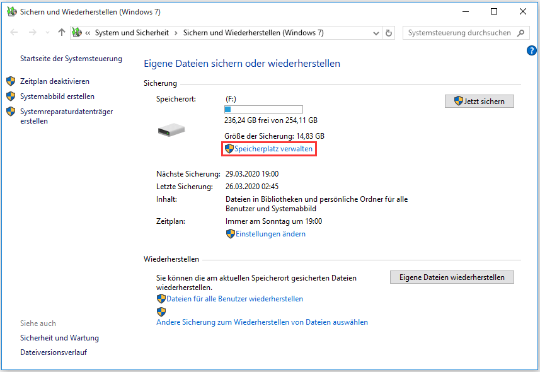
Task: Click the refresh button beside the address bar
Action: (x=389, y=33)
